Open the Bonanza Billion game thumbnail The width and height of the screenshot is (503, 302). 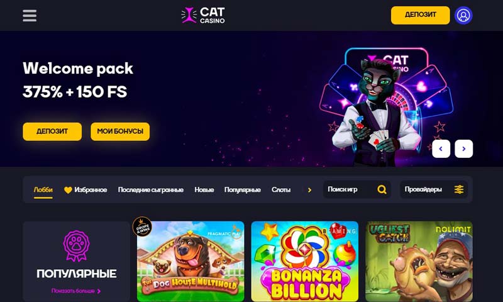(305, 261)
